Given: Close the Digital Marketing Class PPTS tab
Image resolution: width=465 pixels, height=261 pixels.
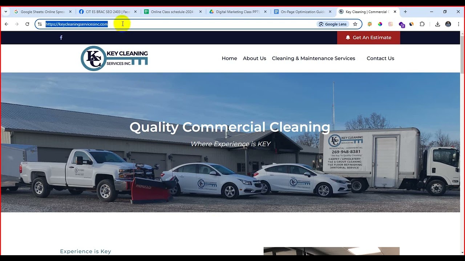Looking at the screenshot, I should click(265, 12).
